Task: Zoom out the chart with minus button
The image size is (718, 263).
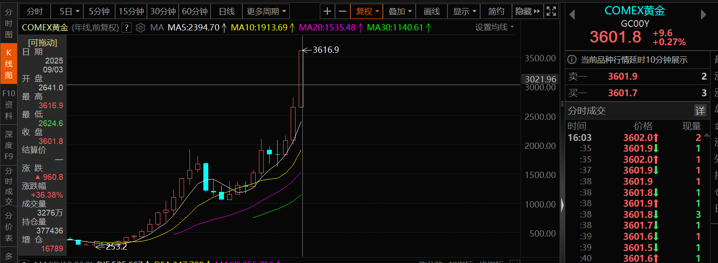Action: [x=343, y=11]
